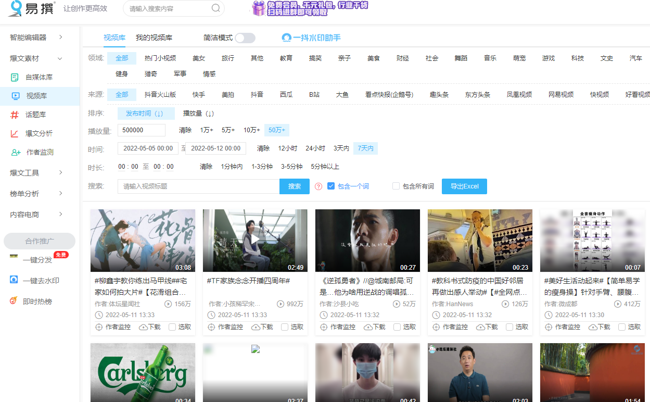The width and height of the screenshot is (650, 402).
Task: Switch to the 我的视频库 tab
Action: click(x=154, y=37)
